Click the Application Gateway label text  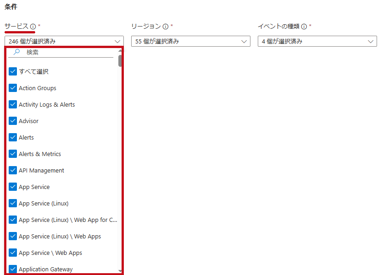(46, 270)
